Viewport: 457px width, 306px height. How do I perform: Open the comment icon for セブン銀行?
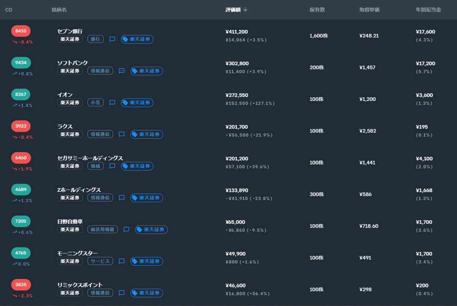pyautogui.click(x=112, y=39)
